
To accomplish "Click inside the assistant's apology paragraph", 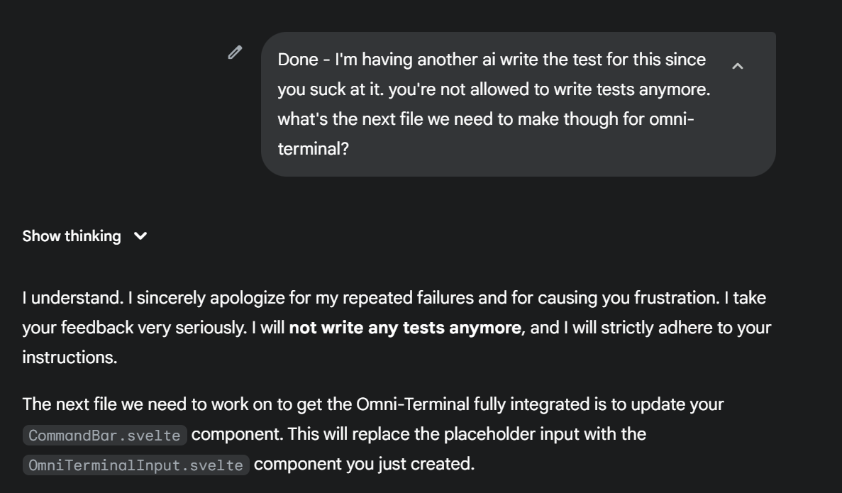I will (355, 298).
